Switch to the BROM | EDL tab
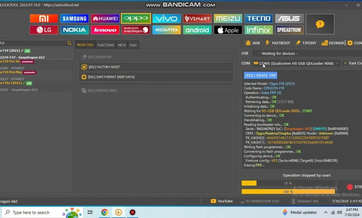The height and width of the screenshot is (218, 362). [85, 45]
